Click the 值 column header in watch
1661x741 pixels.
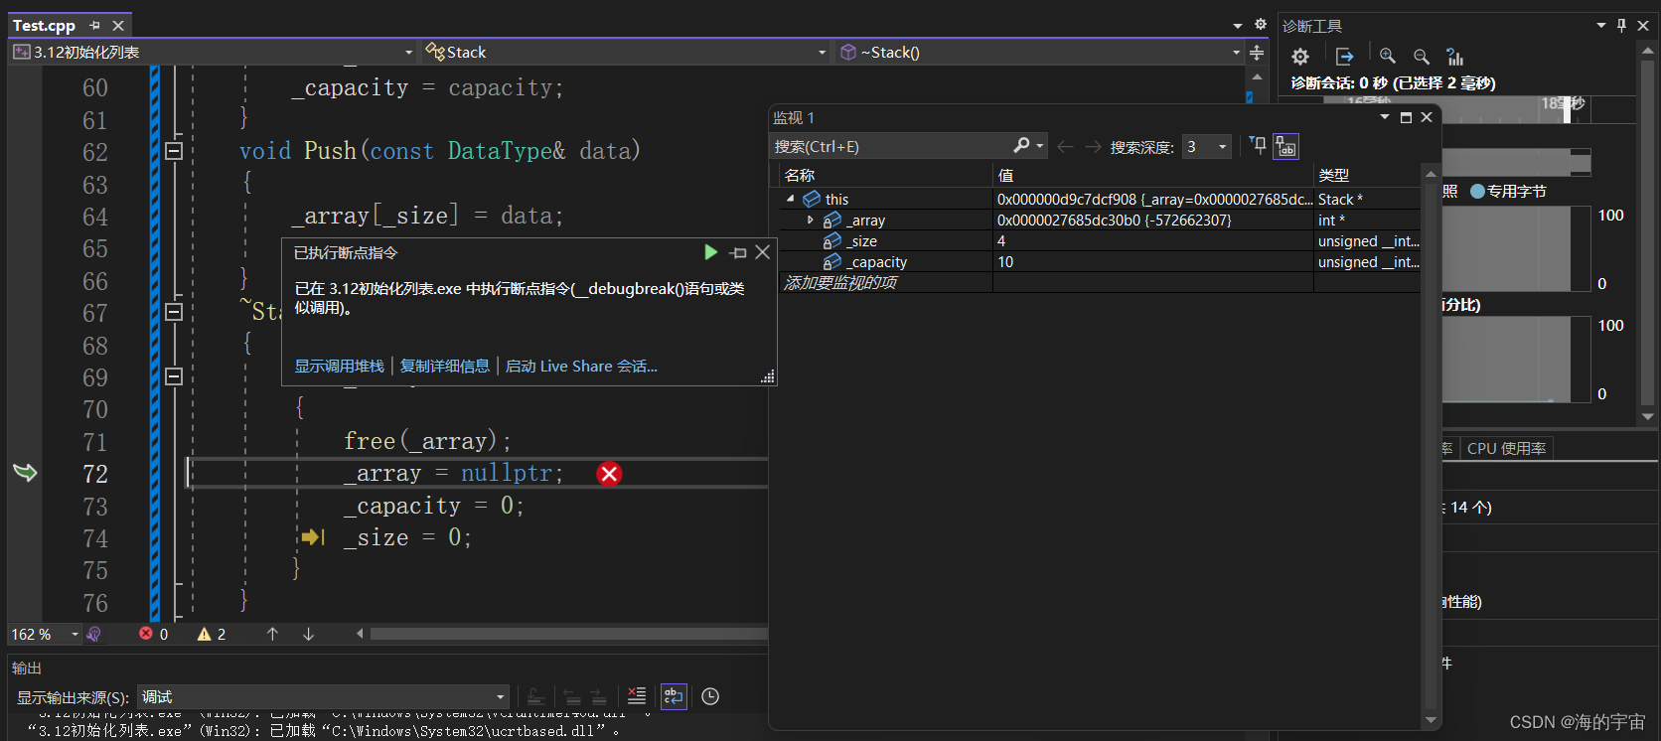pyautogui.click(x=1153, y=176)
